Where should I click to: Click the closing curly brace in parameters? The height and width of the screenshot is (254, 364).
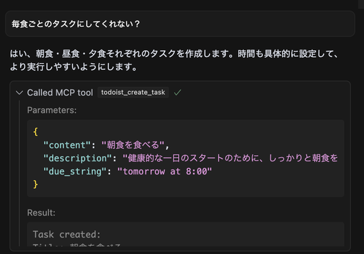36,185
